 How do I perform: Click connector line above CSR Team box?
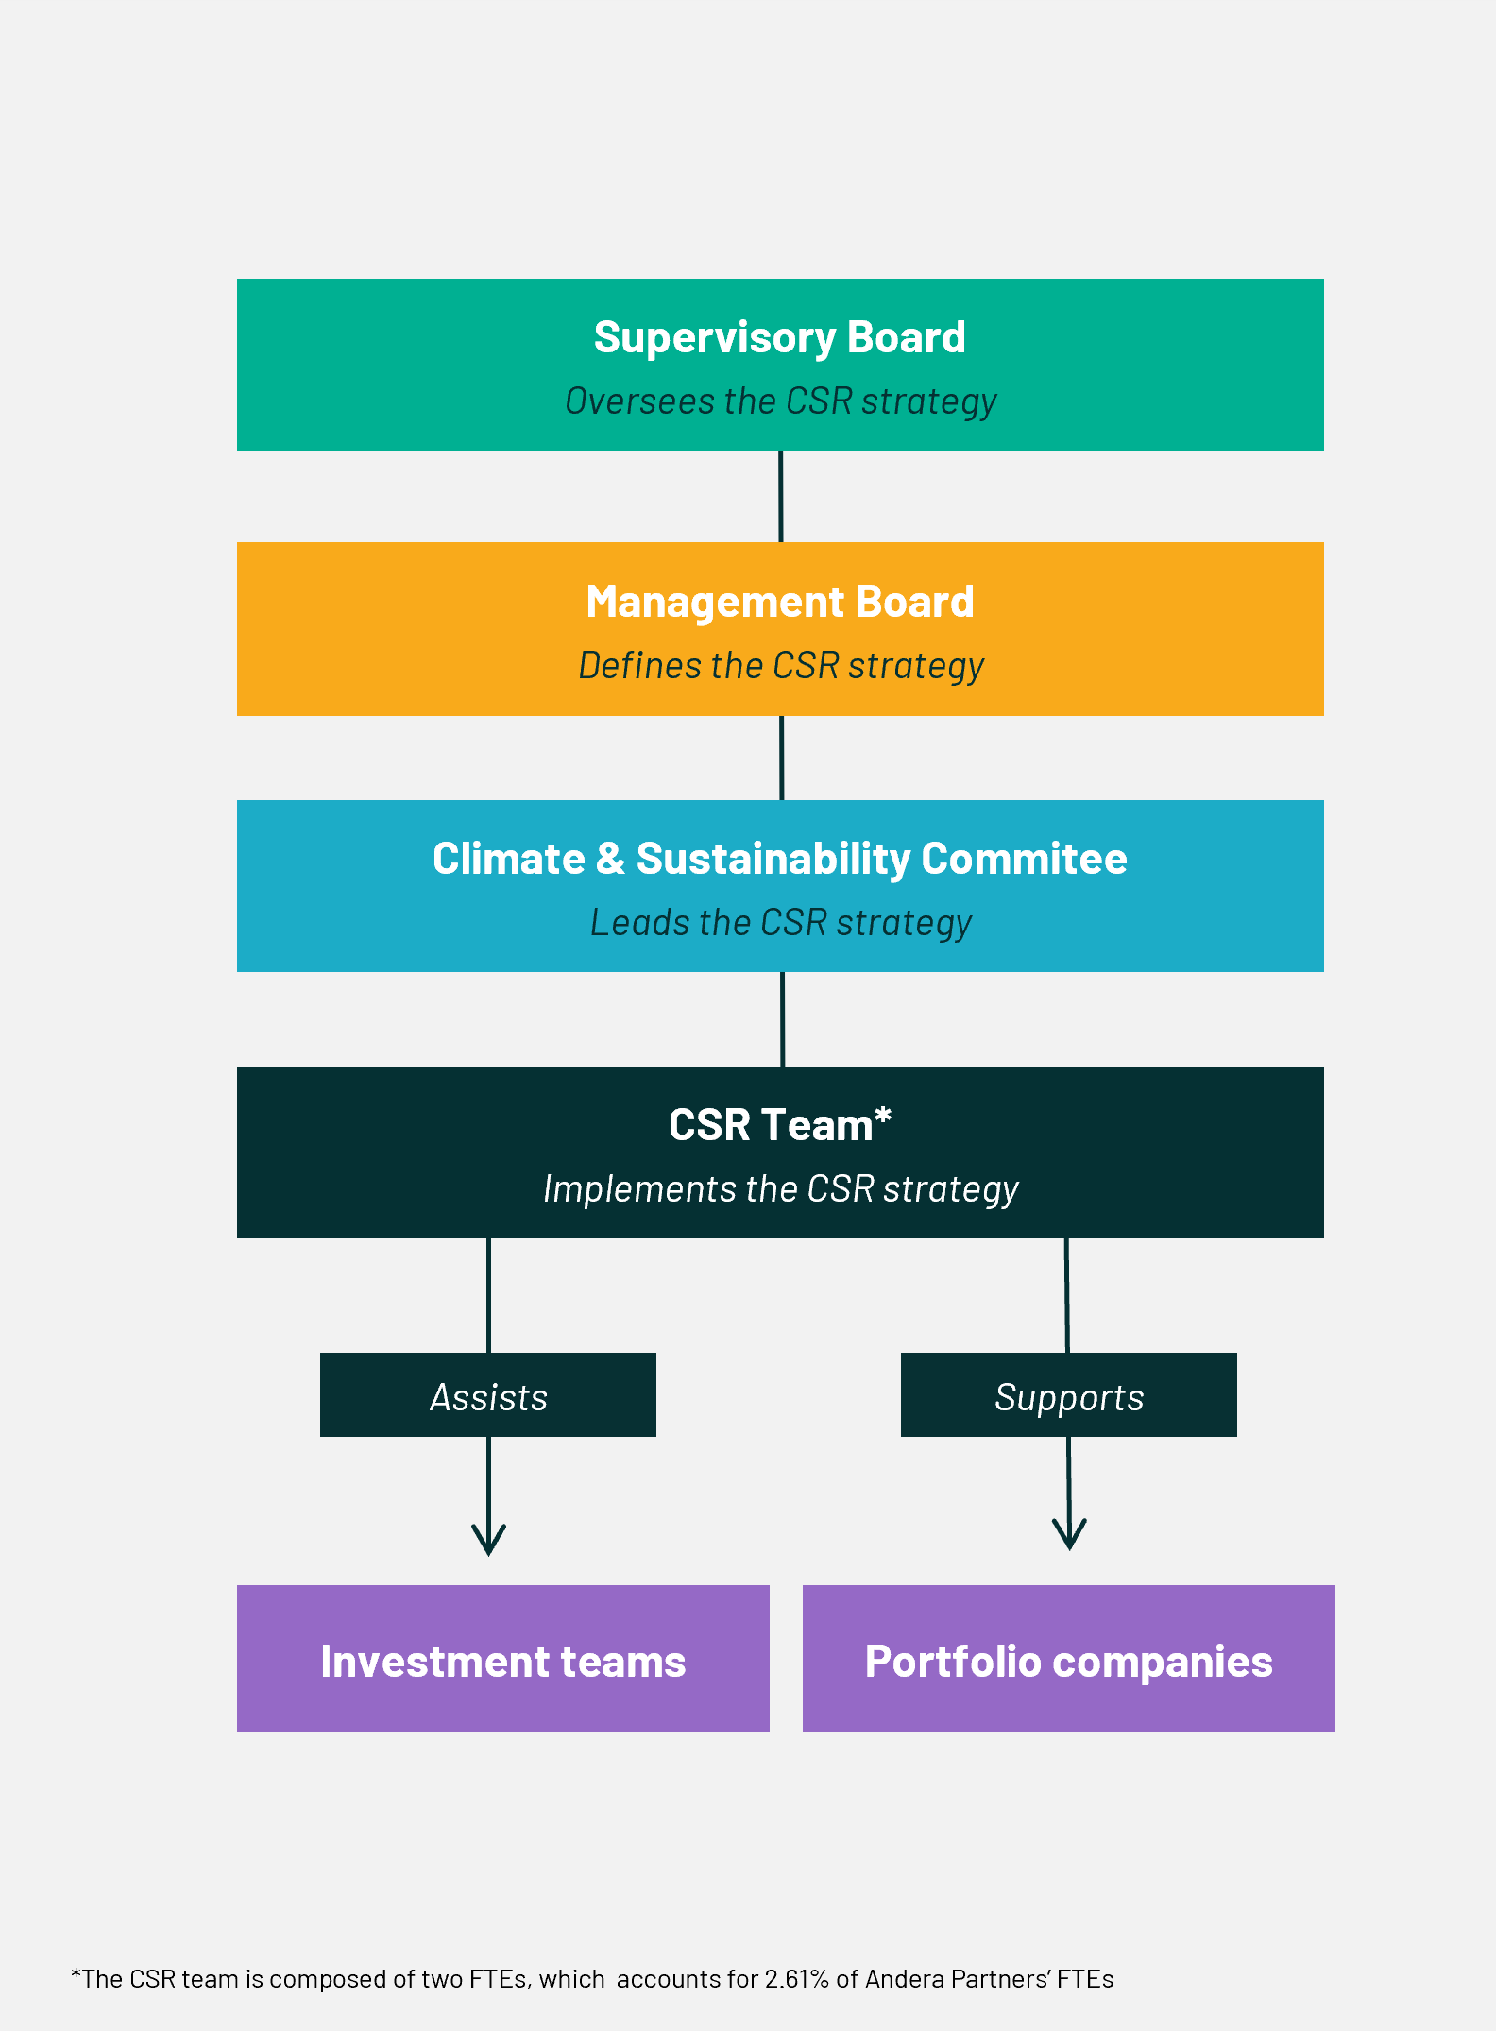tap(782, 1019)
